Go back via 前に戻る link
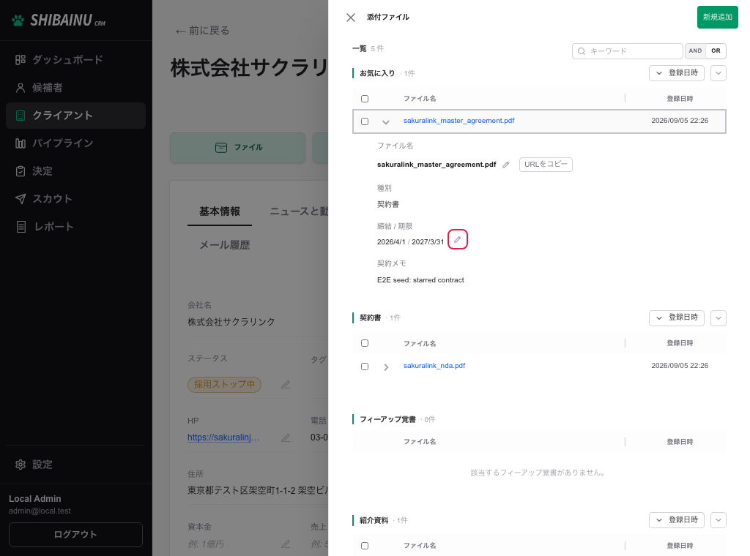The height and width of the screenshot is (556, 750). [x=202, y=31]
